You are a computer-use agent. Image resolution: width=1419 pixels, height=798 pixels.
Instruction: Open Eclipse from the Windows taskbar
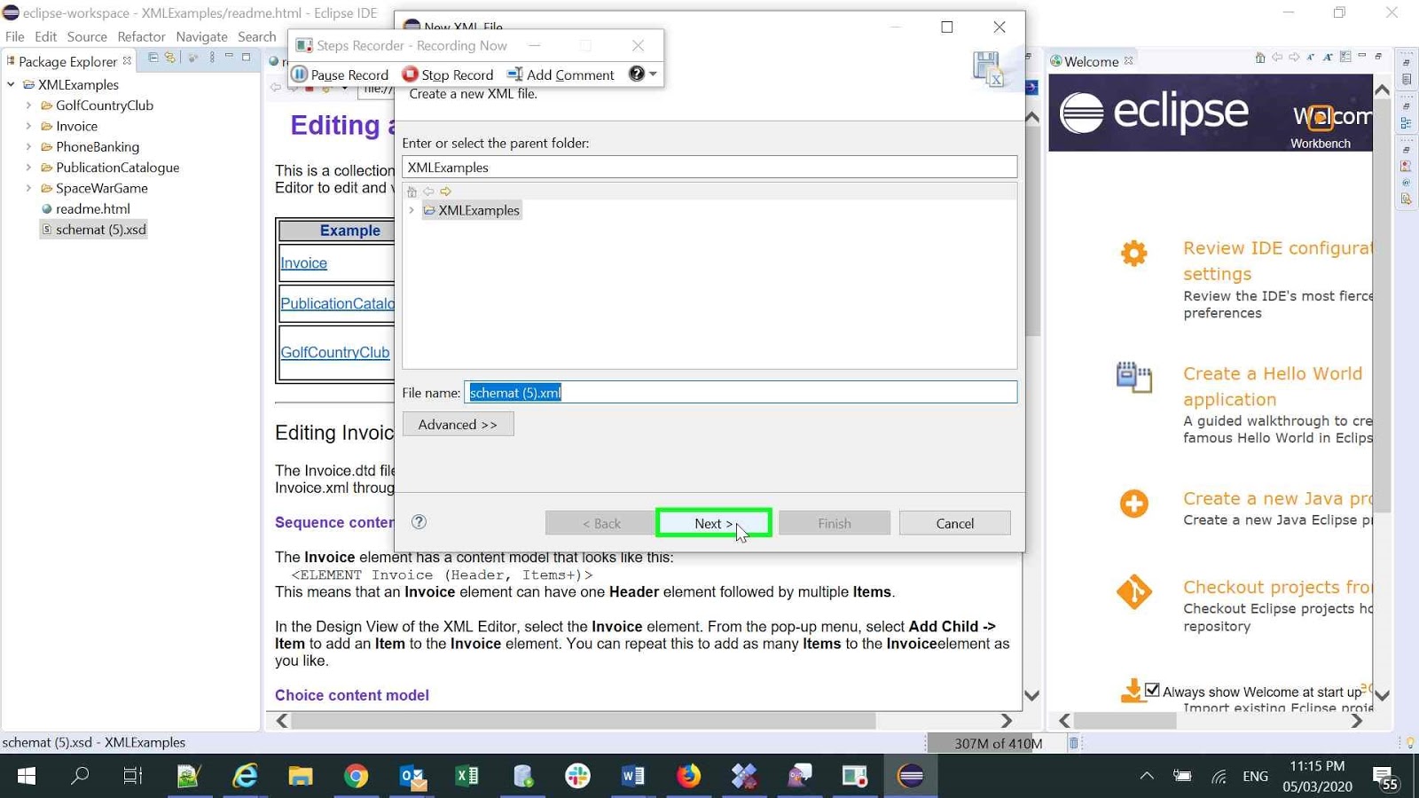(910, 776)
